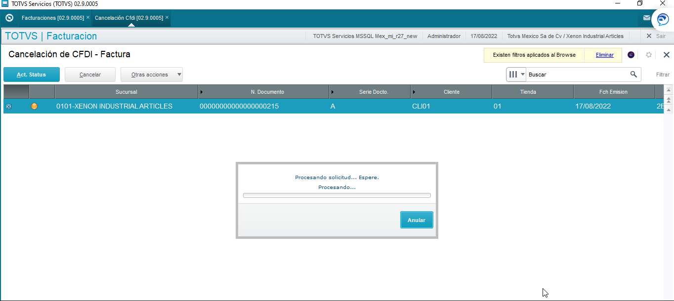Screen dimensions: 674x301
Task: Close the Cancelación de CFDI browse with X
Action: click(666, 55)
